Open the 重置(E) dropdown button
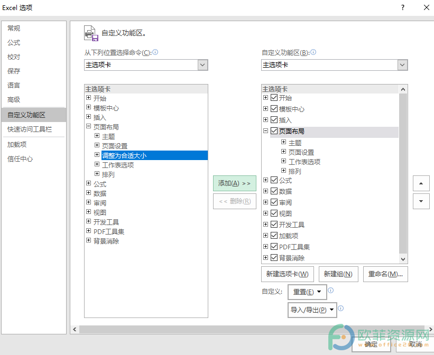The width and height of the screenshot is (434, 355). pos(307,292)
